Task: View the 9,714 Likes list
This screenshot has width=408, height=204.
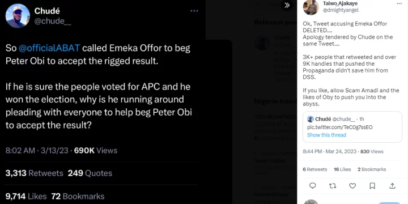Action: (25, 196)
